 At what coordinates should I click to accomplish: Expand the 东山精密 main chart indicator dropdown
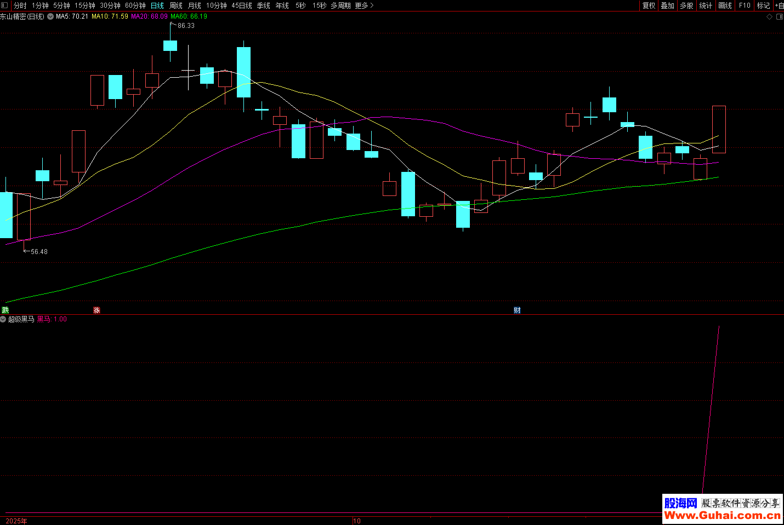point(50,16)
